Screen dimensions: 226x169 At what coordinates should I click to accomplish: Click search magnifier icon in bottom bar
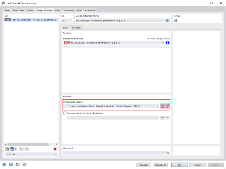point(4,164)
